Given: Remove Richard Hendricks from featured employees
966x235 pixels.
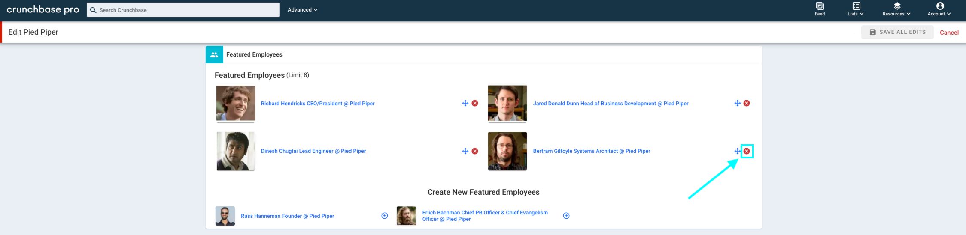Looking at the screenshot, I should pyautogui.click(x=475, y=103).
